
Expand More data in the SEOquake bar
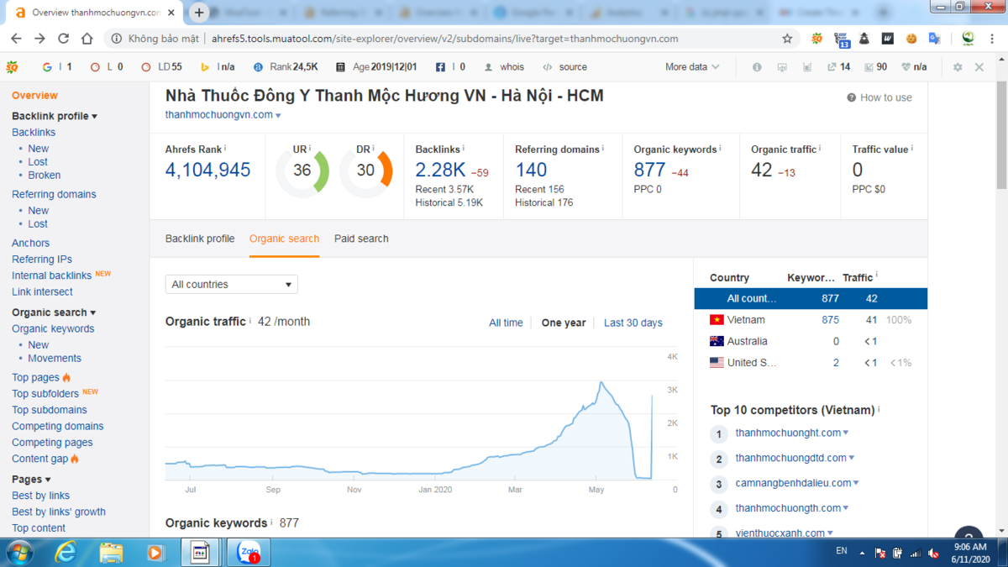pos(692,67)
